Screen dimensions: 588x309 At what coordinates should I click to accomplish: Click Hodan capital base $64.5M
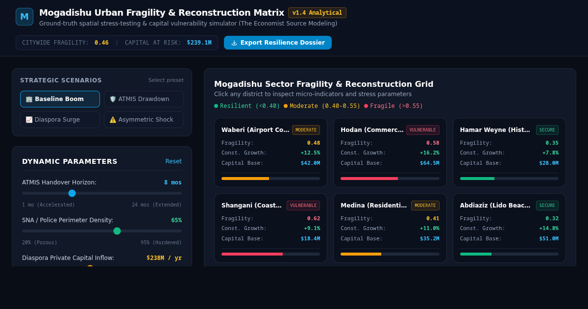click(x=430, y=163)
